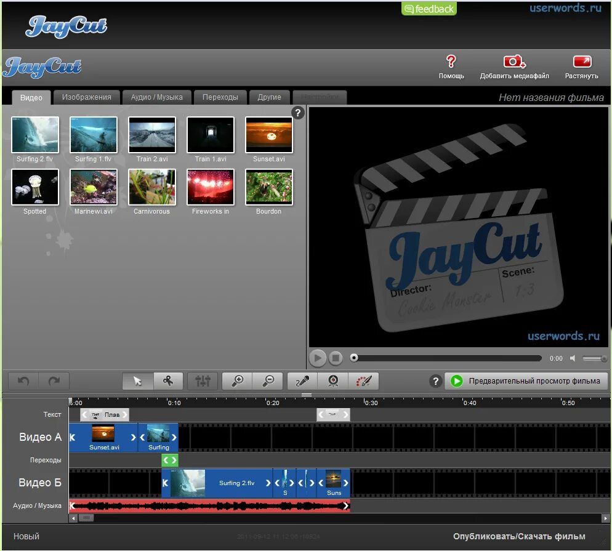Select the Surfing clip on Видео А
The image size is (612, 551).
pyautogui.click(x=158, y=438)
